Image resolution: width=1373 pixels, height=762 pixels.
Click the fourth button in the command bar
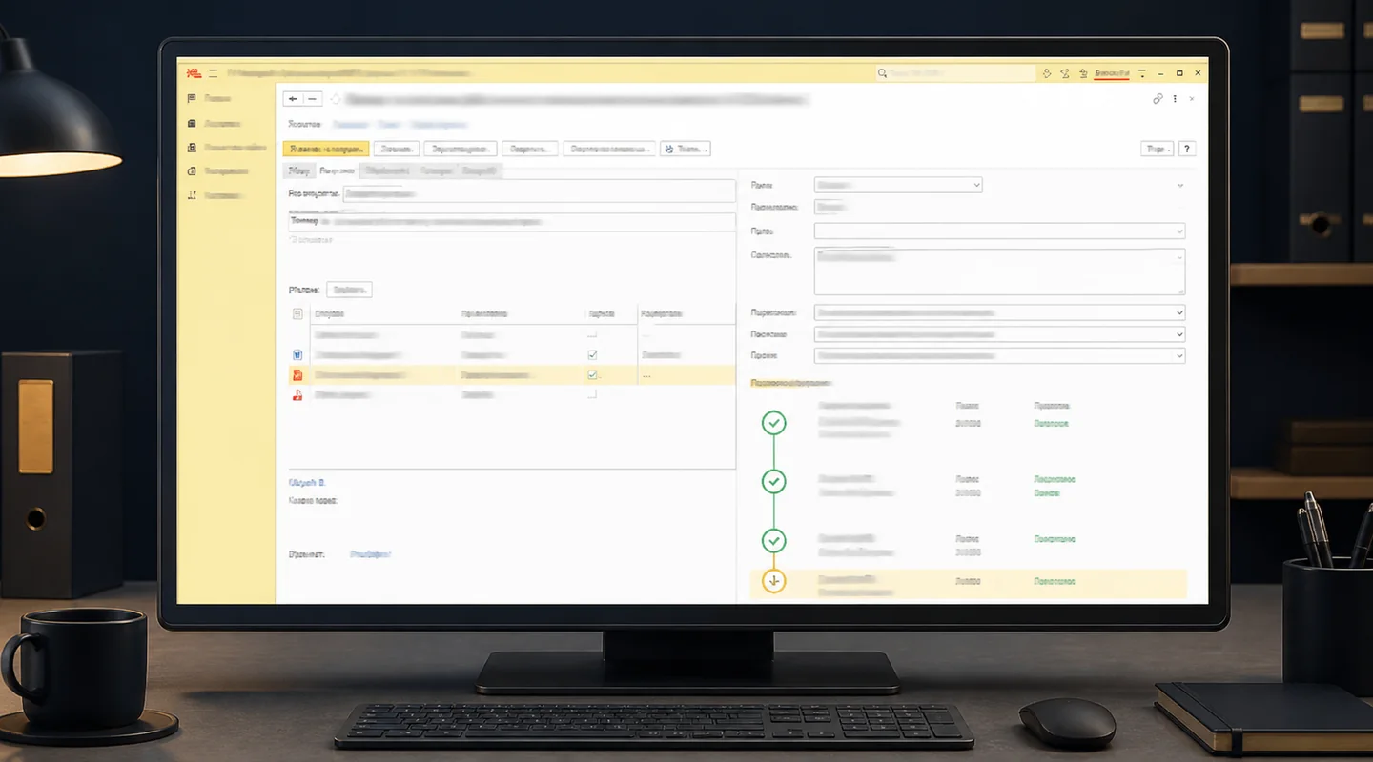coord(530,149)
